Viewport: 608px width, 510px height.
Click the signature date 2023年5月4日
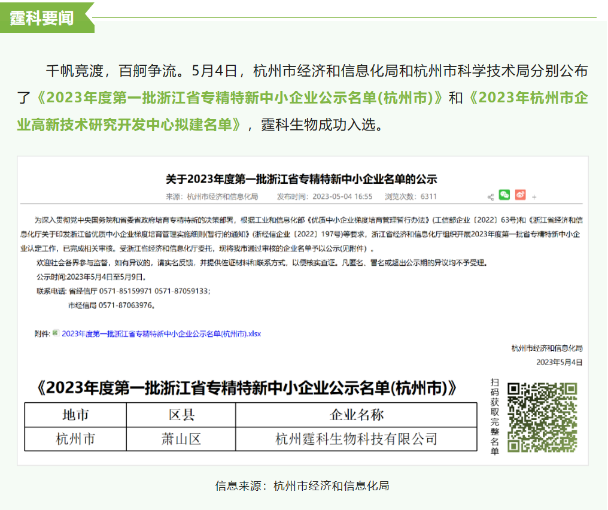click(559, 363)
